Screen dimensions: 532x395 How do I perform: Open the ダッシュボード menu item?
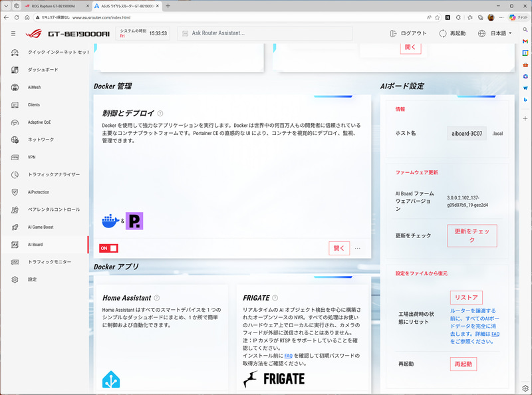click(x=43, y=70)
